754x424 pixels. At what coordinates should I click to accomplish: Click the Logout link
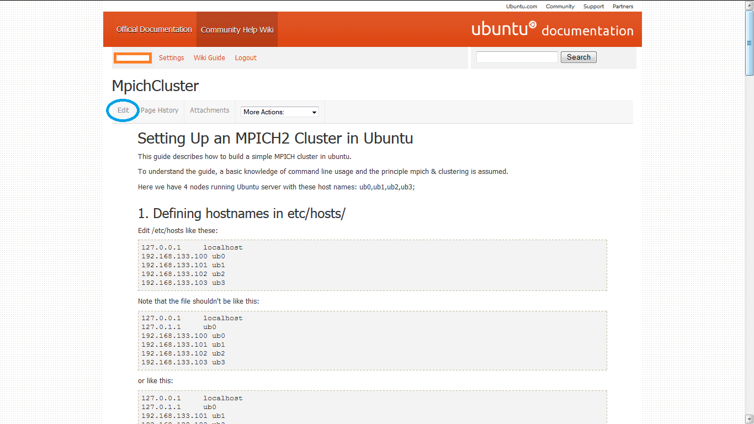coord(246,58)
